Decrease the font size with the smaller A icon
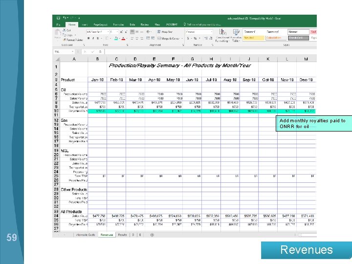Viewport: 352px width, 264px height. 126,32
